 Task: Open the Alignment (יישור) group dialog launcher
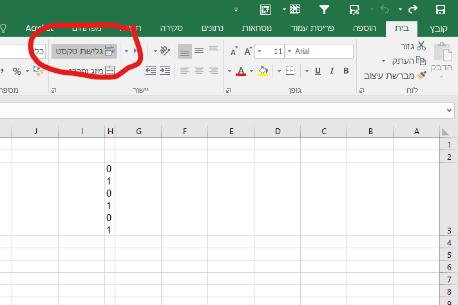tap(53, 91)
